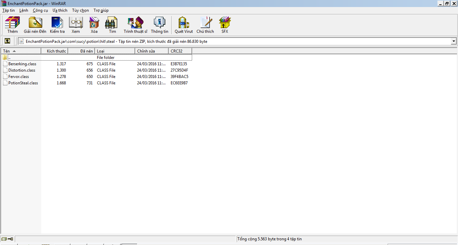Open the Tập tin menu
The height and width of the screenshot is (245, 458).
8,10
